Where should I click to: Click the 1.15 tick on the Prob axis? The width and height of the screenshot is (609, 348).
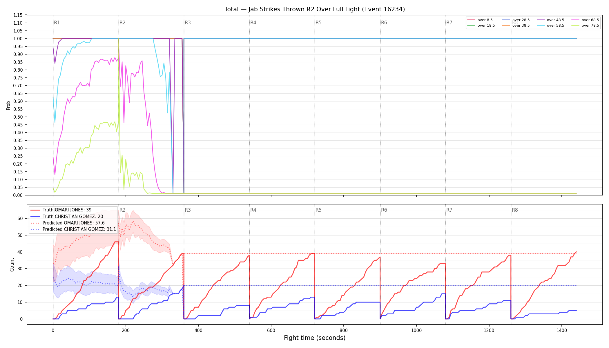pyautogui.click(x=18, y=15)
